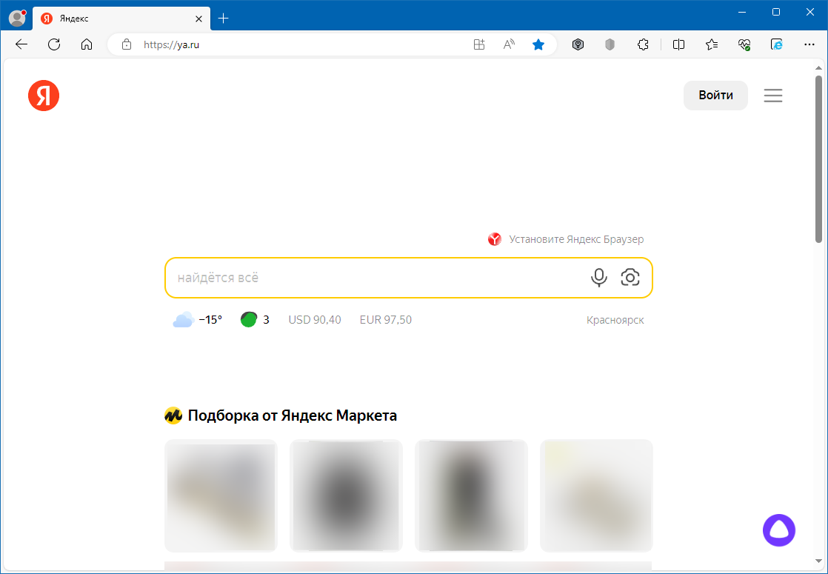Viewport: 828px width, 574px height.
Task: View site information lock icon
Action: pos(126,45)
